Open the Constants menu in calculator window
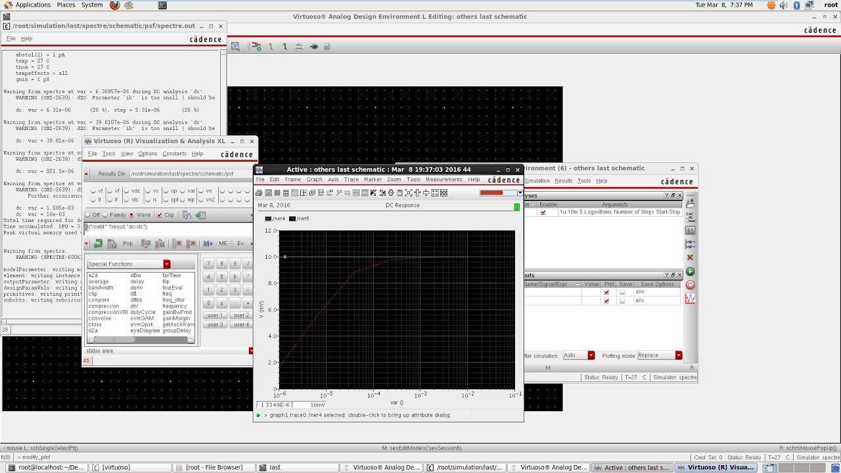The image size is (841, 473). [174, 154]
